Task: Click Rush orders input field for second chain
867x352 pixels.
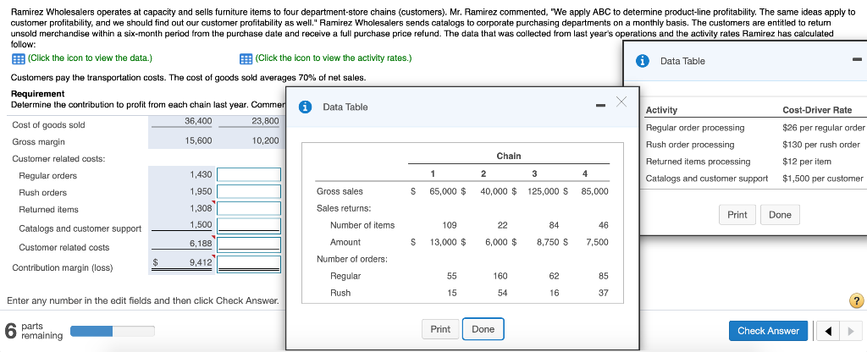Action: [x=249, y=192]
